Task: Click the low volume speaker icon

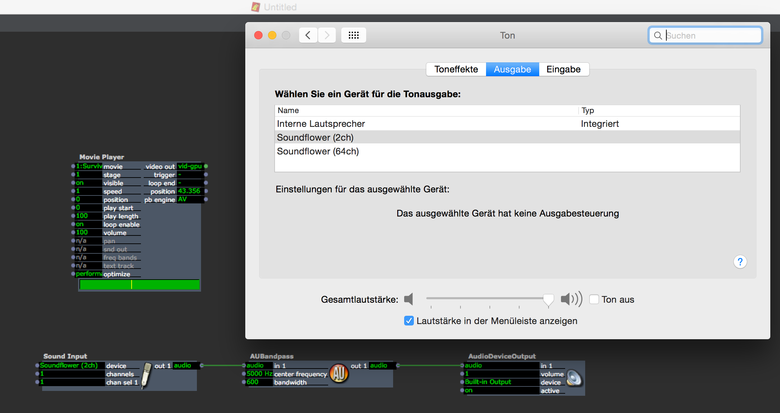Action: (x=409, y=299)
